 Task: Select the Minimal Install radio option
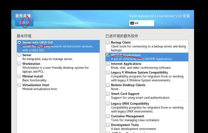19,76
